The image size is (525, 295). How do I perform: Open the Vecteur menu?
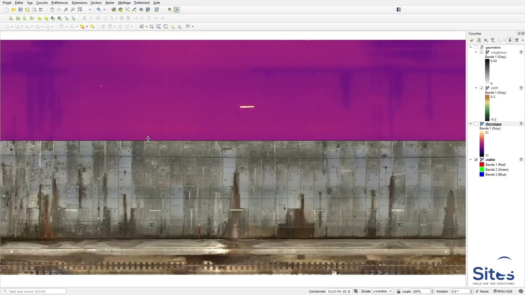(96, 2)
